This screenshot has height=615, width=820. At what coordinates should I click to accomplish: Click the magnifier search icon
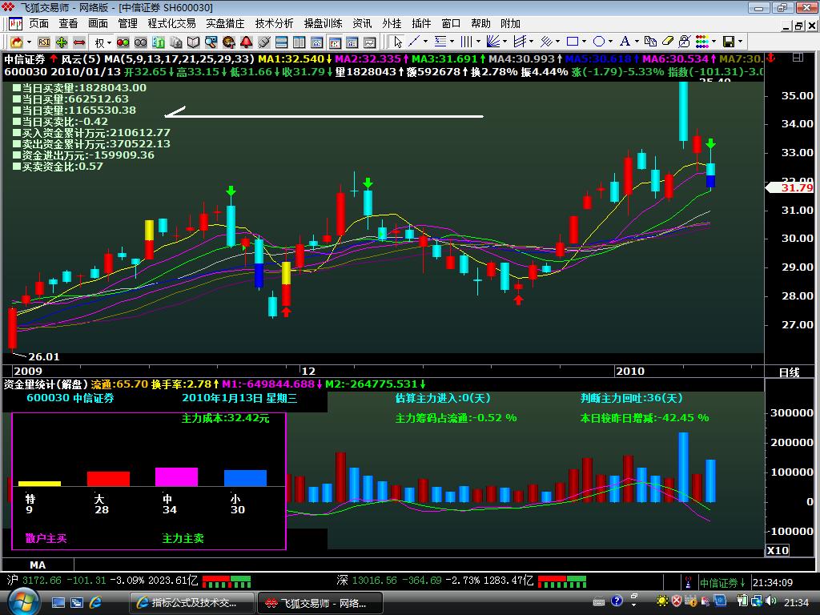pyautogui.click(x=211, y=42)
